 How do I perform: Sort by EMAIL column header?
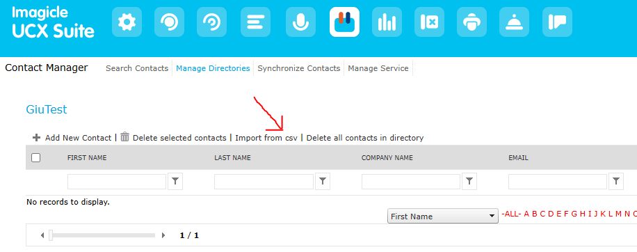pos(518,158)
